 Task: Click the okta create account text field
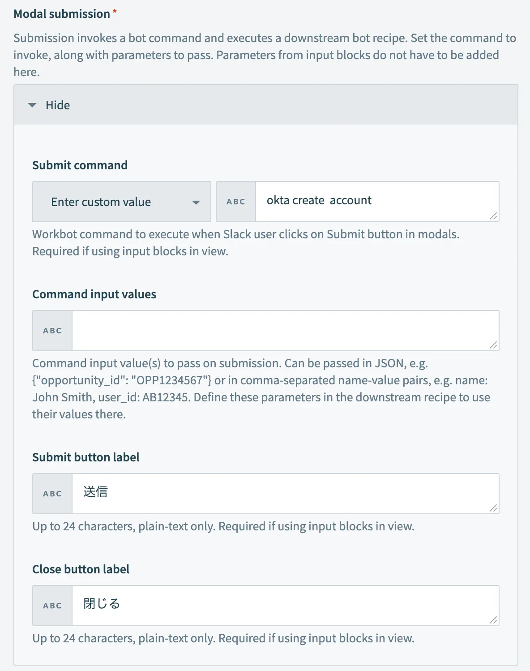pyautogui.click(x=376, y=201)
